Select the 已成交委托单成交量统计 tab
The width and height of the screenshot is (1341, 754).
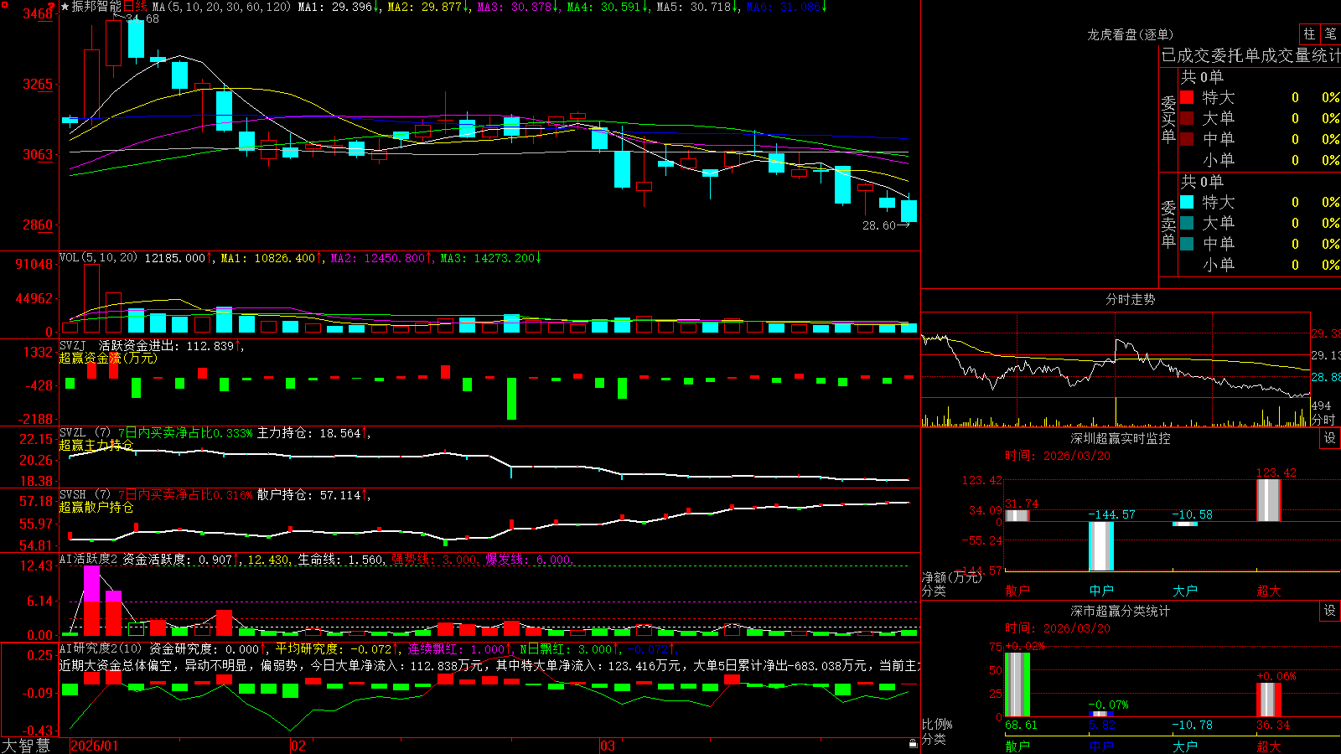1250,55
